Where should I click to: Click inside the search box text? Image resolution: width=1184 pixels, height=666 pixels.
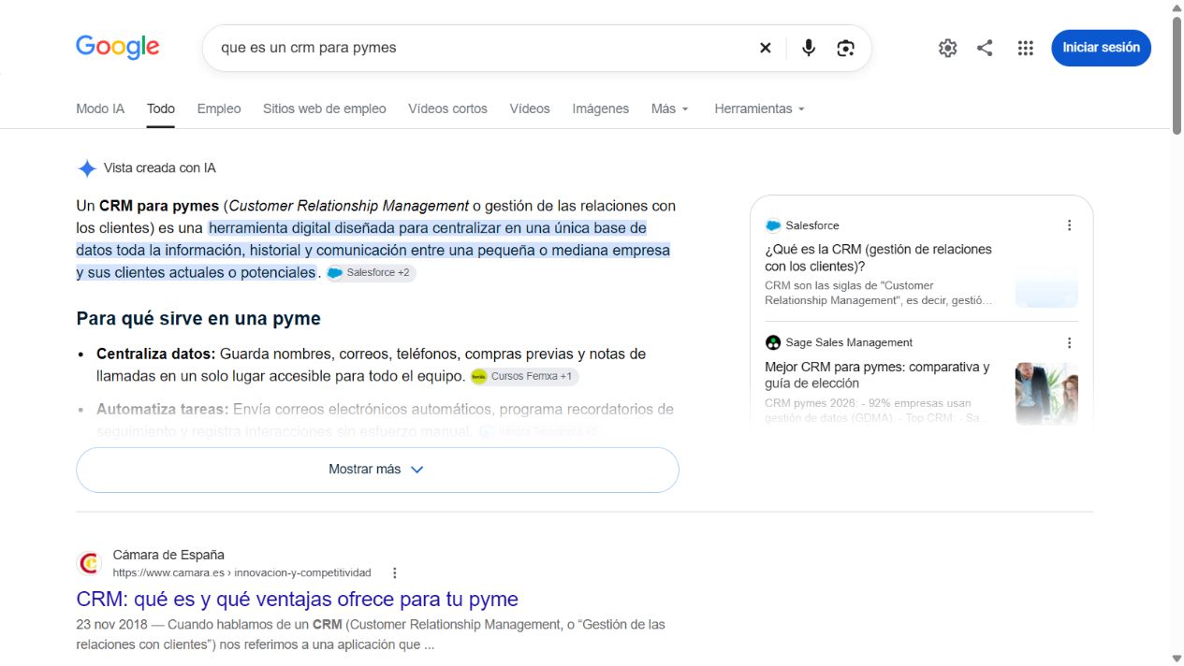(308, 48)
